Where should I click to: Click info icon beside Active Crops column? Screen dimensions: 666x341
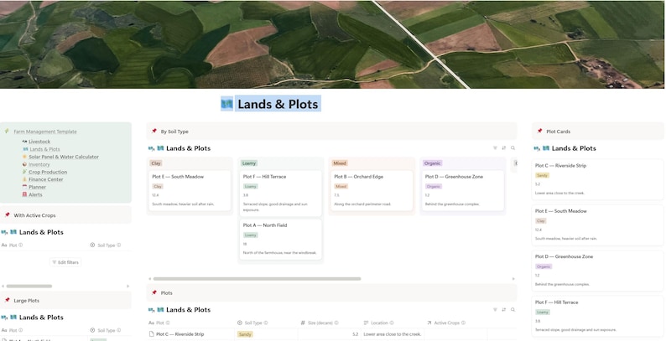click(463, 323)
